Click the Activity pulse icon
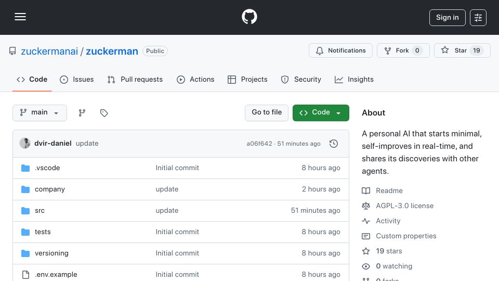 tap(366, 221)
